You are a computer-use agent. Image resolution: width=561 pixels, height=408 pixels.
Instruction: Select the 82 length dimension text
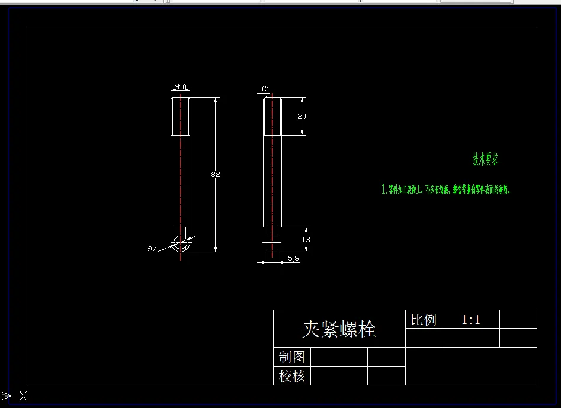coord(216,175)
